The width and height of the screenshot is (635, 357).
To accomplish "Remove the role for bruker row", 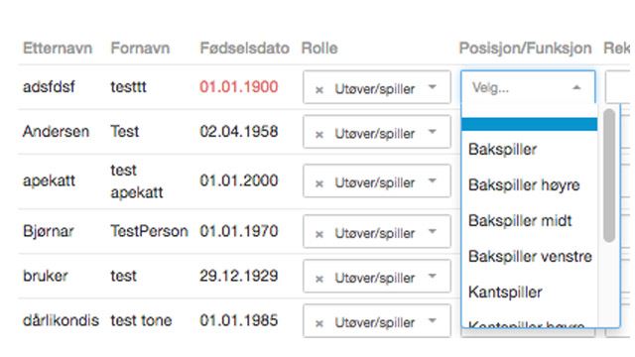I will pyautogui.click(x=319, y=279).
